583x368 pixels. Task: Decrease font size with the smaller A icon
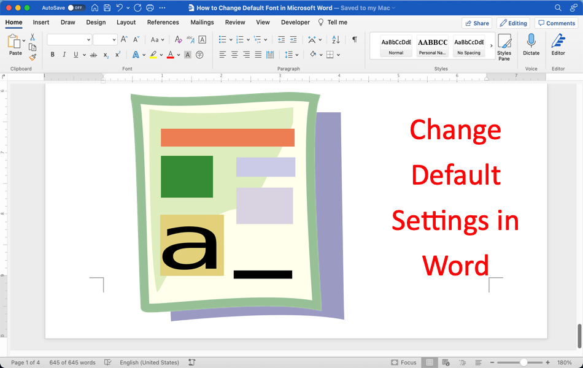[x=136, y=39]
